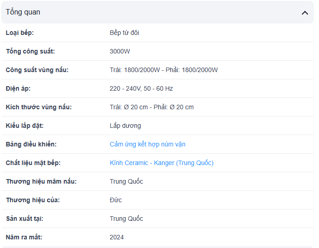Click Kích thước vùng nấu label
The width and height of the screenshot is (319, 248).
(38, 107)
